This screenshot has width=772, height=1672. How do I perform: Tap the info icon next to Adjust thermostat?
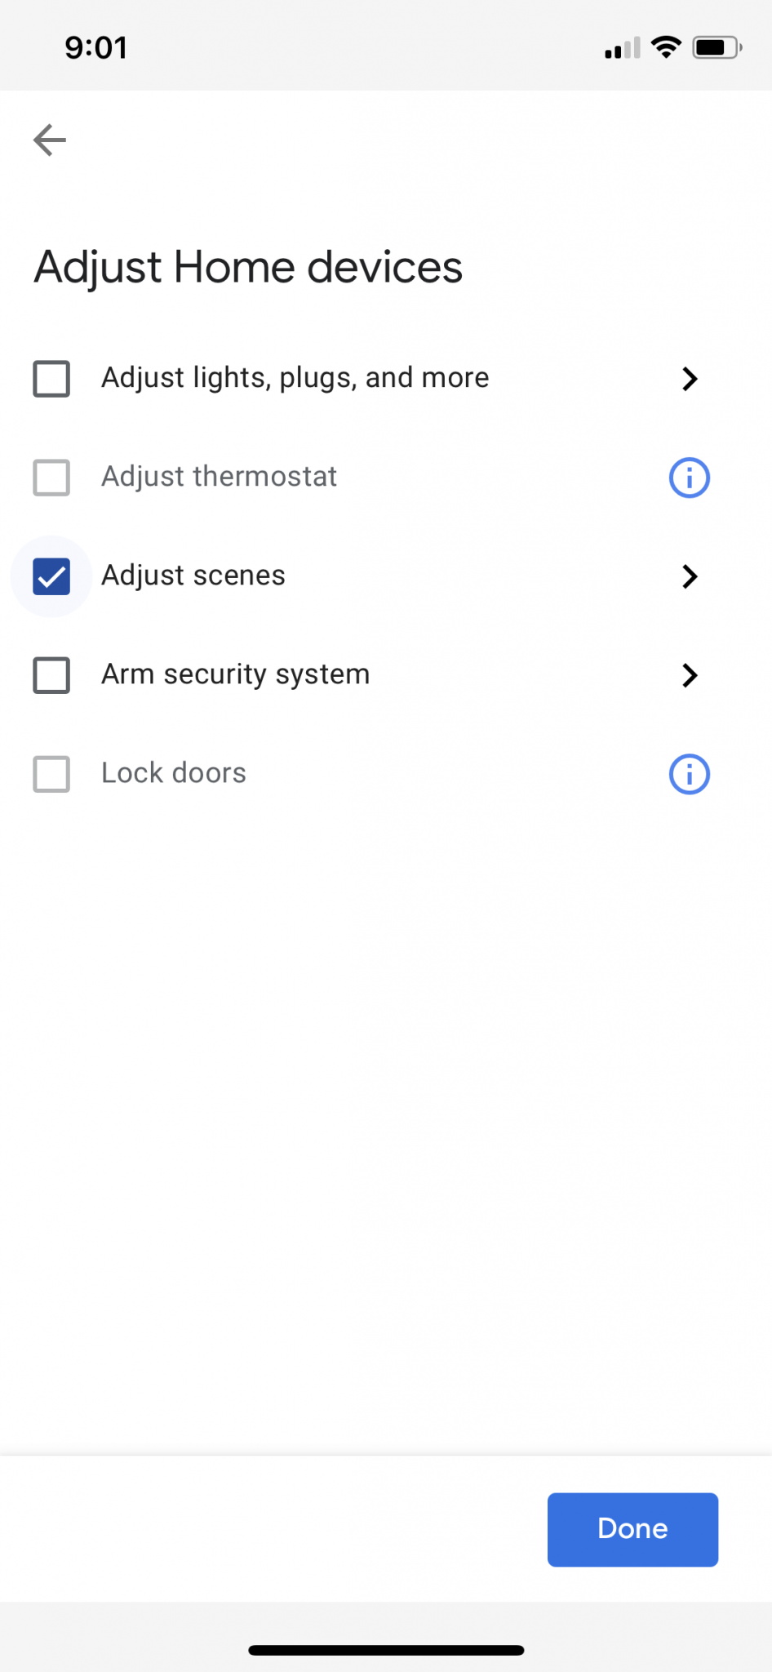pos(689,478)
